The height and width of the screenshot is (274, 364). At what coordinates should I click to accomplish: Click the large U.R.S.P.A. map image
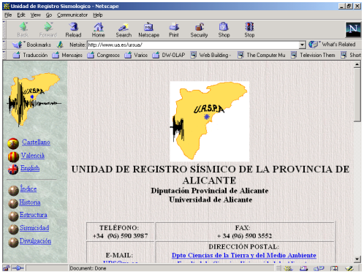point(210,121)
